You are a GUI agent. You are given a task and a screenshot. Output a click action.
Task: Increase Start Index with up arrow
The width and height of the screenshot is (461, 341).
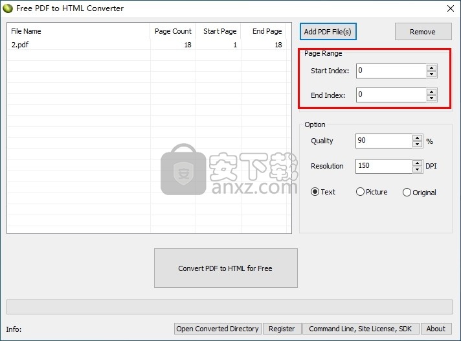[432, 67]
